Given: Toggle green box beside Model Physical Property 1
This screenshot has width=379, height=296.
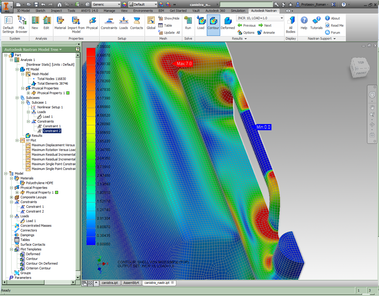Looking at the screenshot, I should coord(57,192).
